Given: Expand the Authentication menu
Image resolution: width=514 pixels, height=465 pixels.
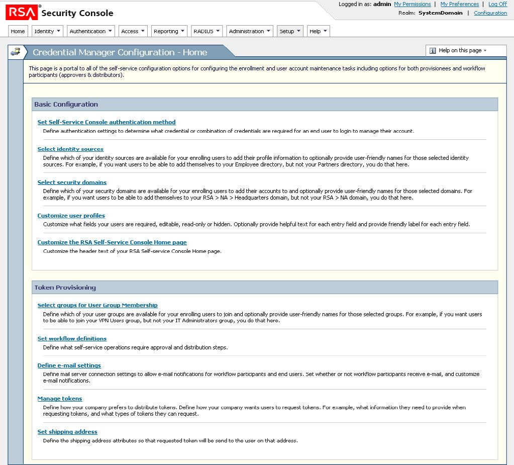Looking at the screenshot, I should (91, 31).
